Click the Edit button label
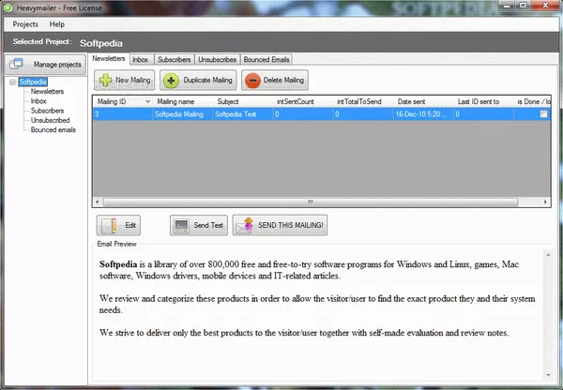Image resolution: width=563 pixels, height=390 pixels. coord(130,225)
